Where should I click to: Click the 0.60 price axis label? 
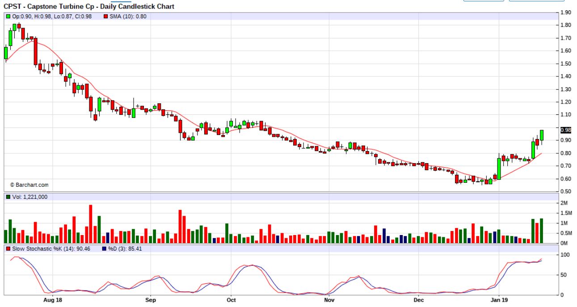tap(565, 179)
